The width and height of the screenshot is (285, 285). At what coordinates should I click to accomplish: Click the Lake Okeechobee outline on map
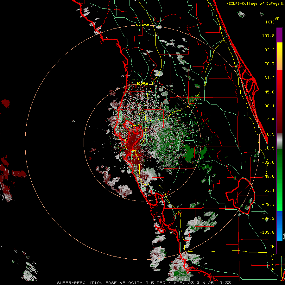(x=240, y=196)
